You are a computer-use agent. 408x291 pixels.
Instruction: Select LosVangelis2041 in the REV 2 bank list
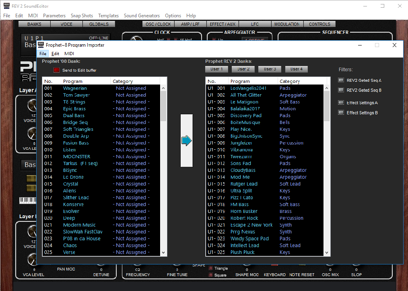248,88
